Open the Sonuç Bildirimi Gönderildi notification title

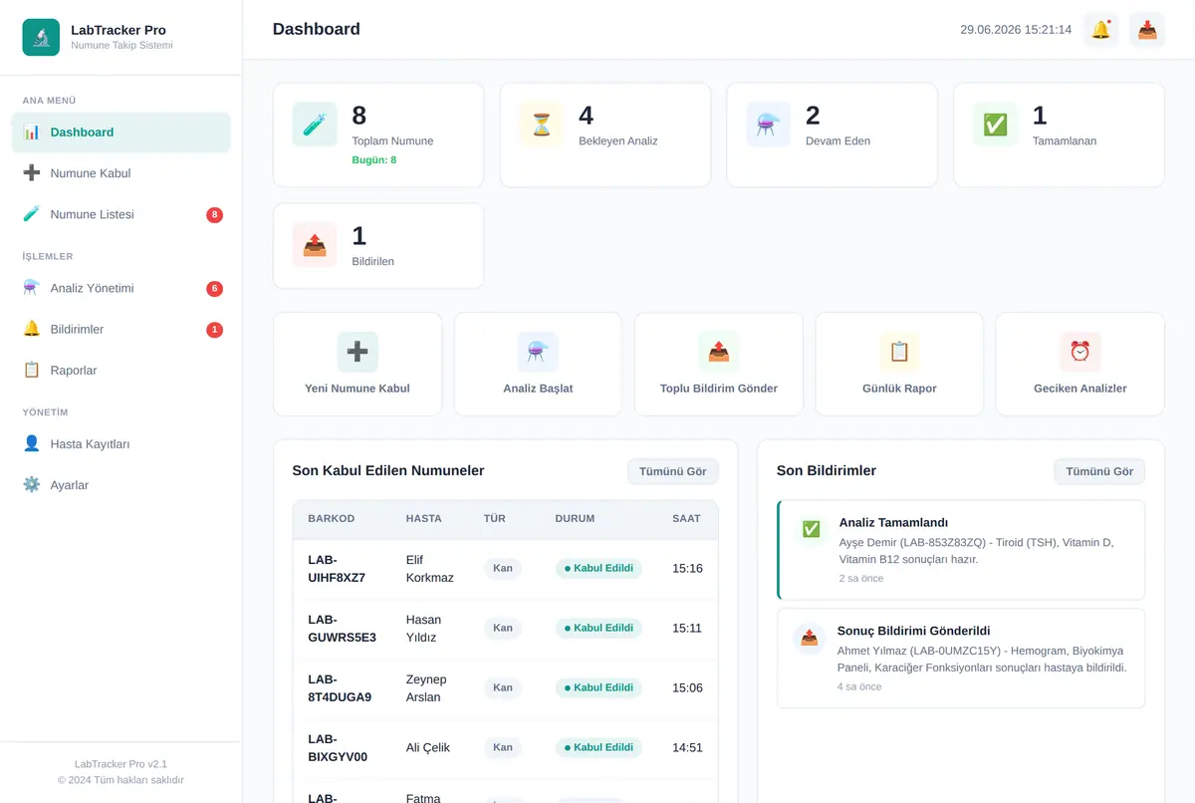click(x=914, y=631)
